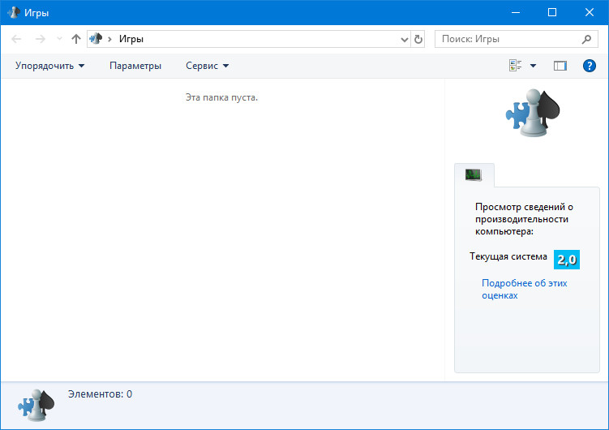Click the large Games icon in the preview pane
Viewport: 609px width, 430px height.
point(533,113)
